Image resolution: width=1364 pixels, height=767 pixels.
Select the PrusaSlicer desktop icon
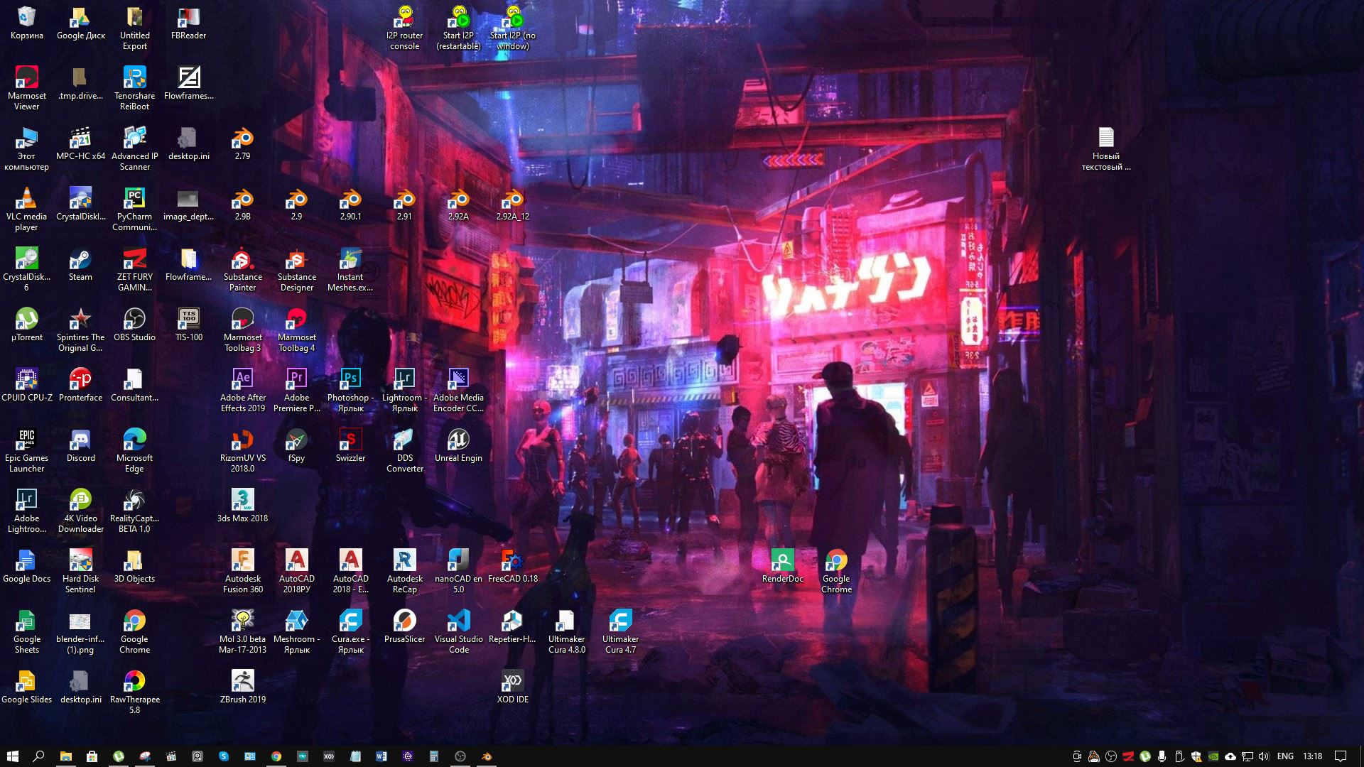click(404, 626)
